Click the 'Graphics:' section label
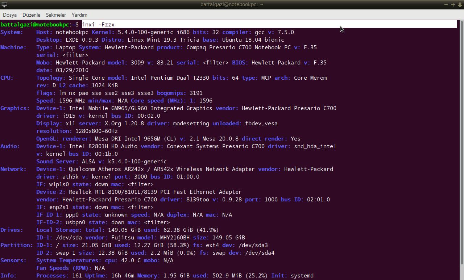Viewport: 464px width, 280px height. coord(15,108)
